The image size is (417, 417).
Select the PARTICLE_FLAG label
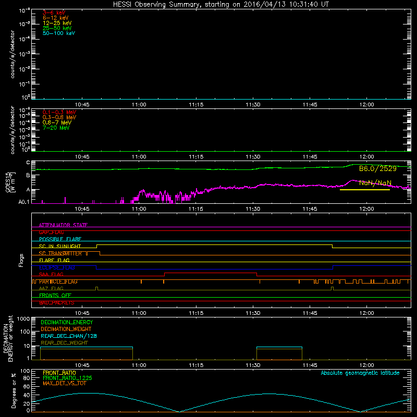tap(58, 281)
